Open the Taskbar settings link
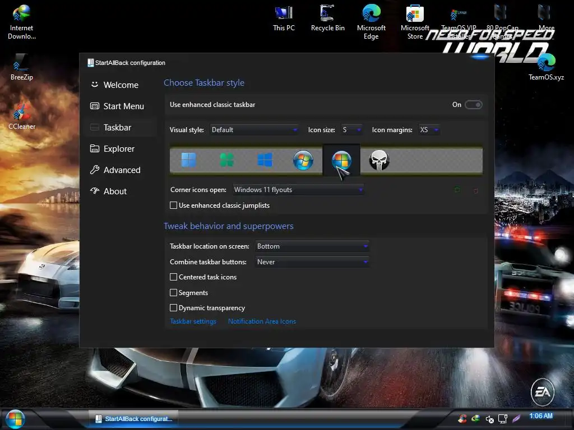The width and height of the screenshot is (574, 430). (x=193, y=321)
